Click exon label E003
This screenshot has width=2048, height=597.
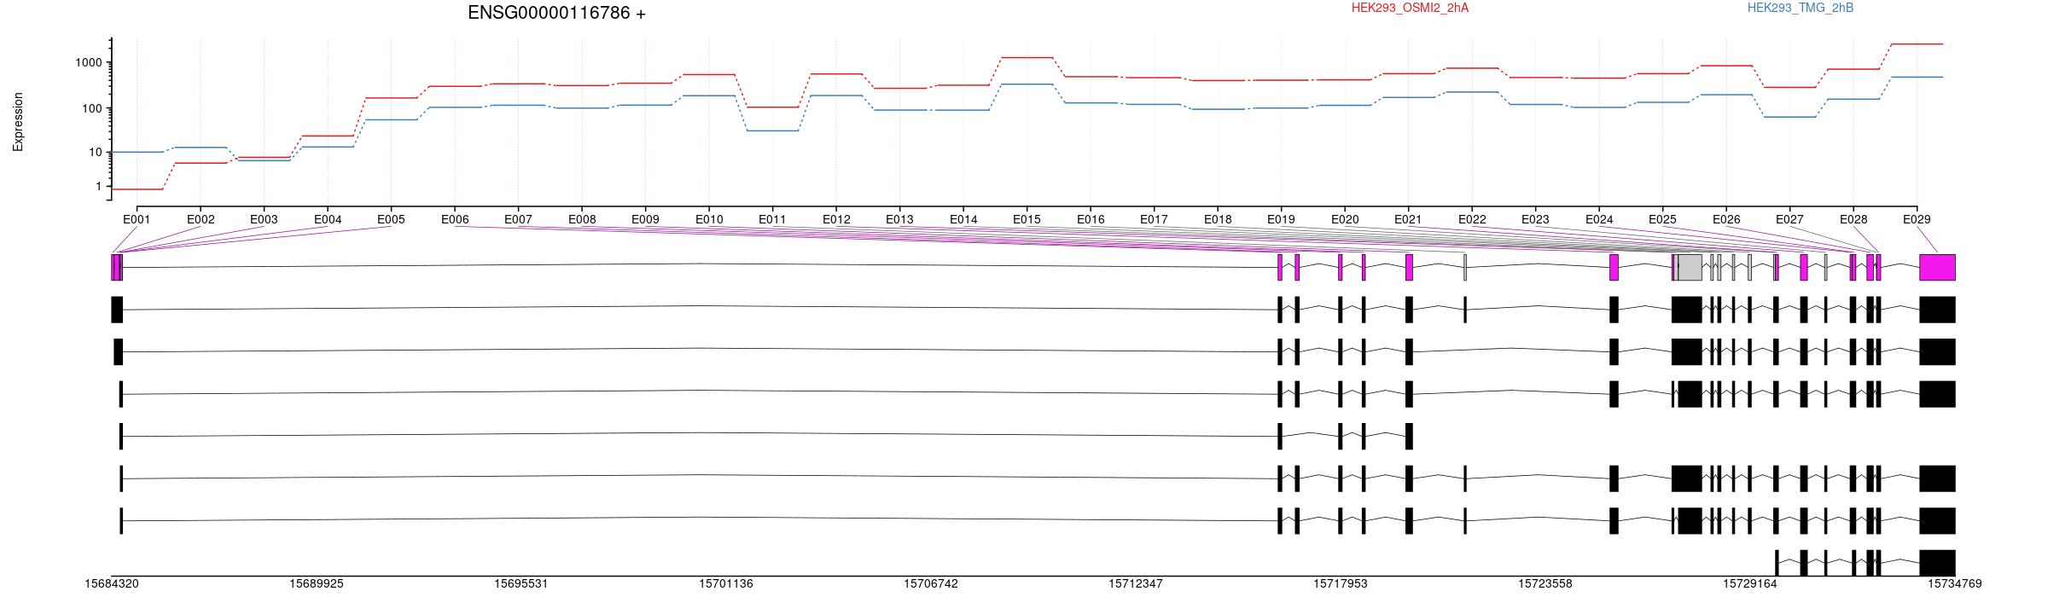pos(264,219)
